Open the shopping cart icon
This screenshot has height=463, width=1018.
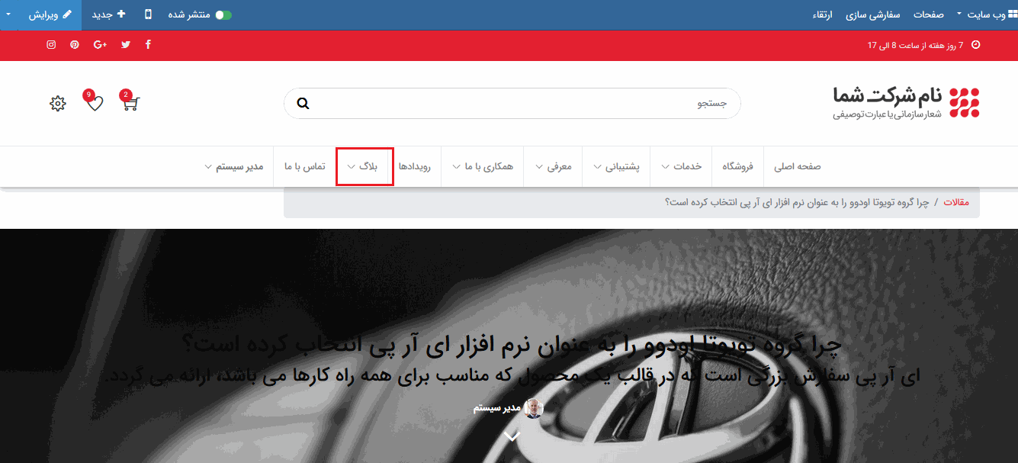(130, 102)
